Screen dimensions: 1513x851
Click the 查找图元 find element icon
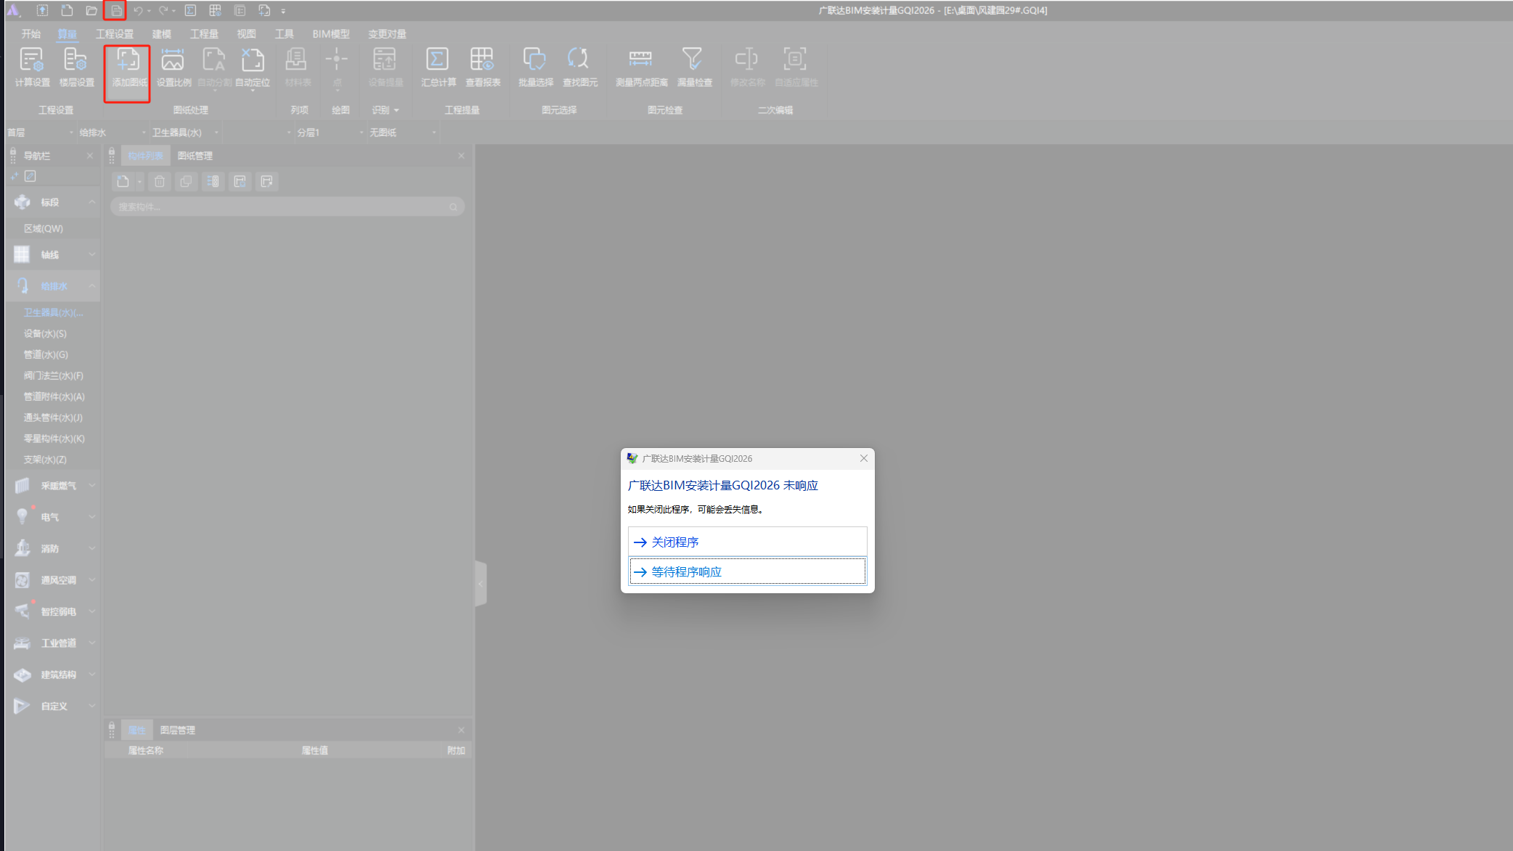tap(580, 67)
